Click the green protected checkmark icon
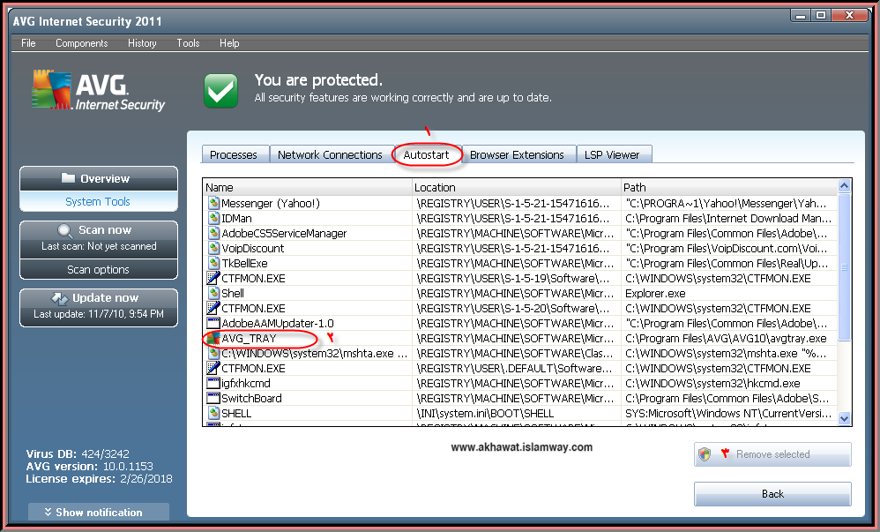880x532 pixels. (220, 90)
